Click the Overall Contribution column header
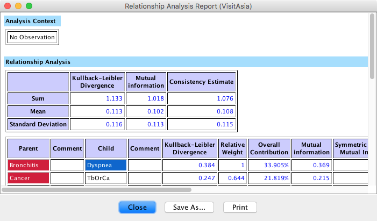 (268, 148)
